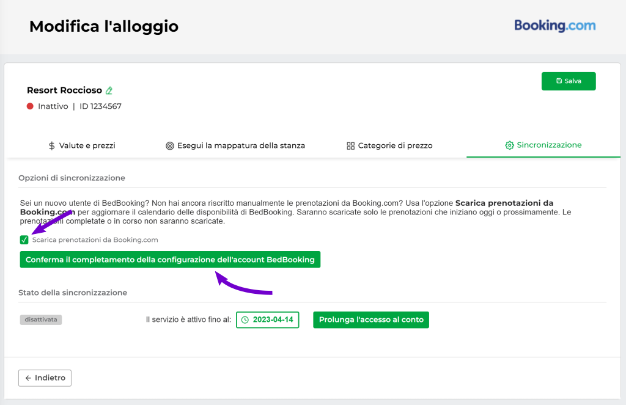Confirm completion of BedBooking account configuration

[x=170, y=260]
